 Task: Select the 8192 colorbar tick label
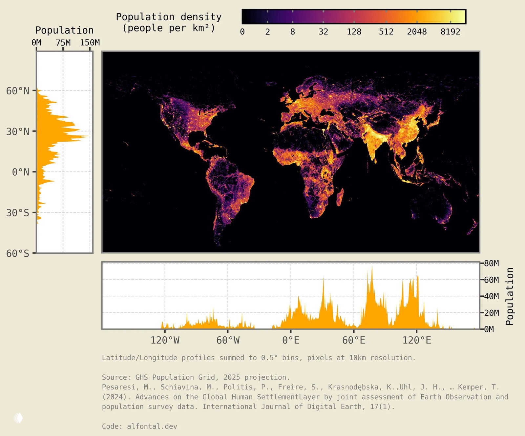450,32
